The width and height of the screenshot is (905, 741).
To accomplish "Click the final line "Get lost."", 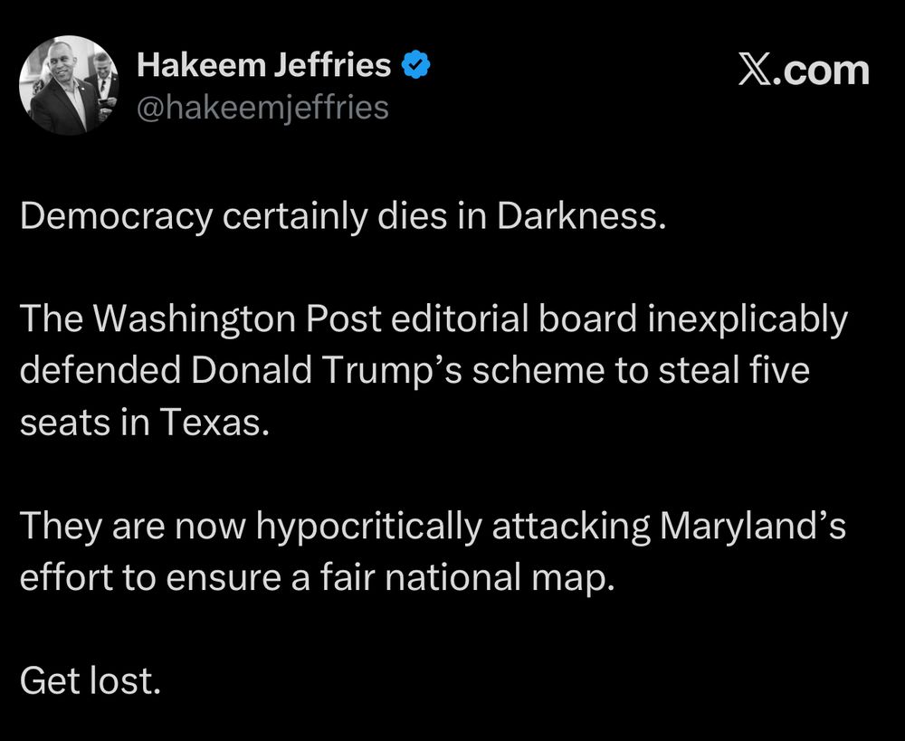I will [90, 680].
